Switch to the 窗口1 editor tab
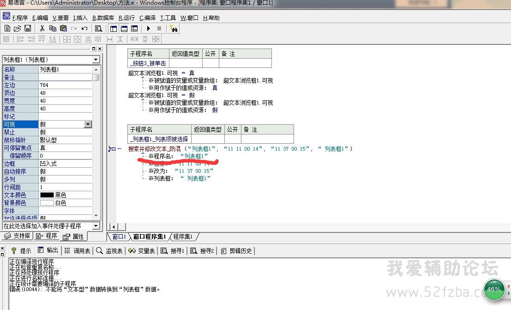This screenshot has height=310, width=511. click(119, 237)
